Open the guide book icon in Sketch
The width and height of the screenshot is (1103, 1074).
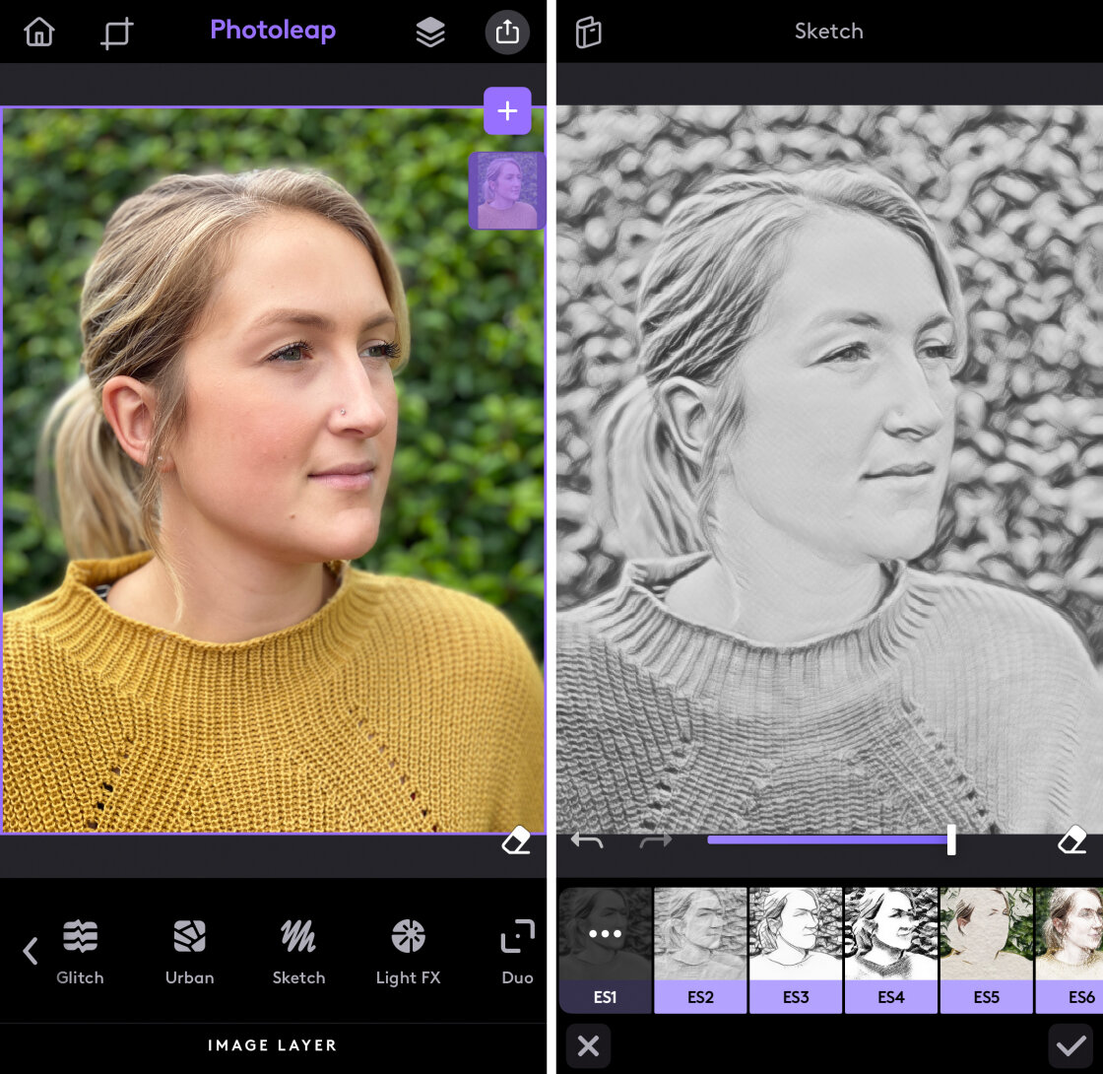pos(588,33)
